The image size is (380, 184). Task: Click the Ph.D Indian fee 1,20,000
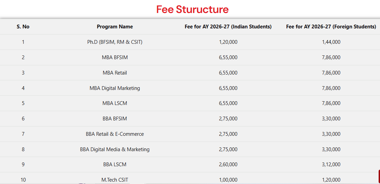228,42
